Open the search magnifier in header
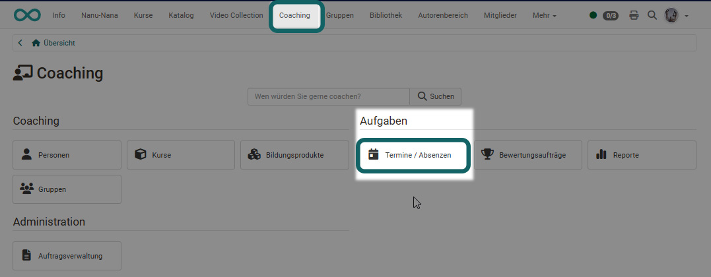This screenshot has height=277, width=711. 652,15
